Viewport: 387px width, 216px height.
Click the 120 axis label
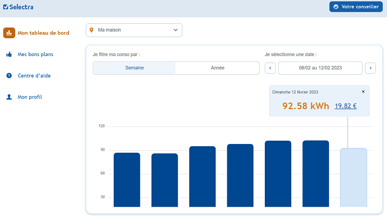[102, 126]
